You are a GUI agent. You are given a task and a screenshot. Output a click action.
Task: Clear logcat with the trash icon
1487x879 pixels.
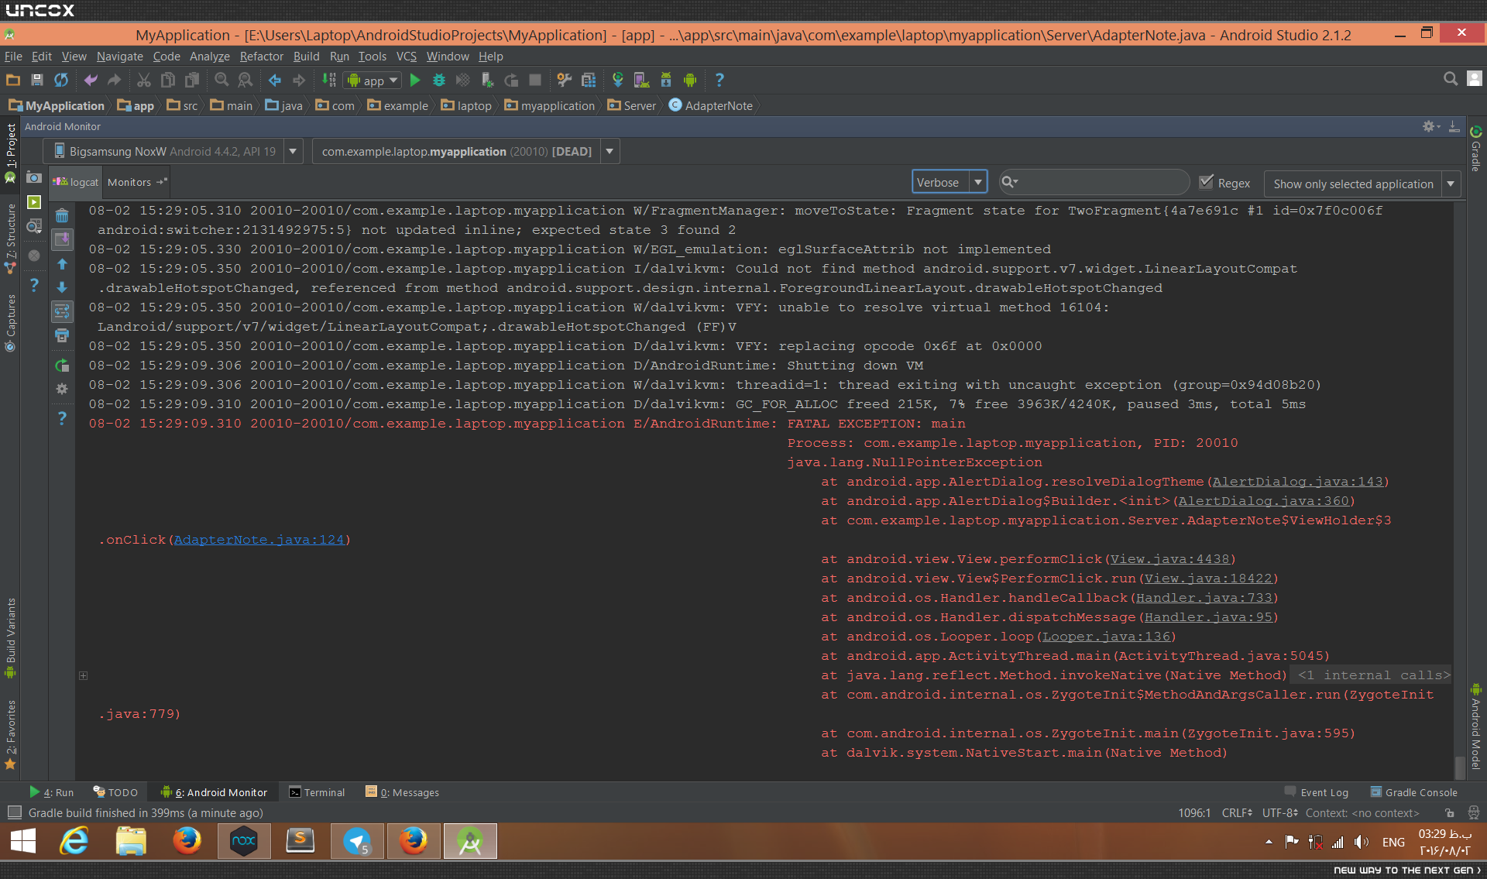pyautogui.click(x=62, y=215)
